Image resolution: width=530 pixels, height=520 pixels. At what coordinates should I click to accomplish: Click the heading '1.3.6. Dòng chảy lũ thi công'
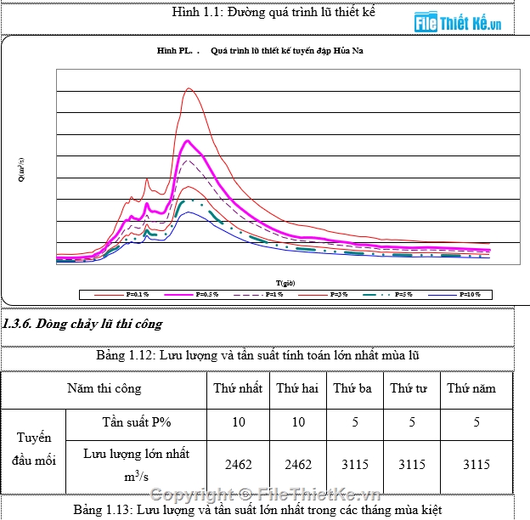point(82,324)
